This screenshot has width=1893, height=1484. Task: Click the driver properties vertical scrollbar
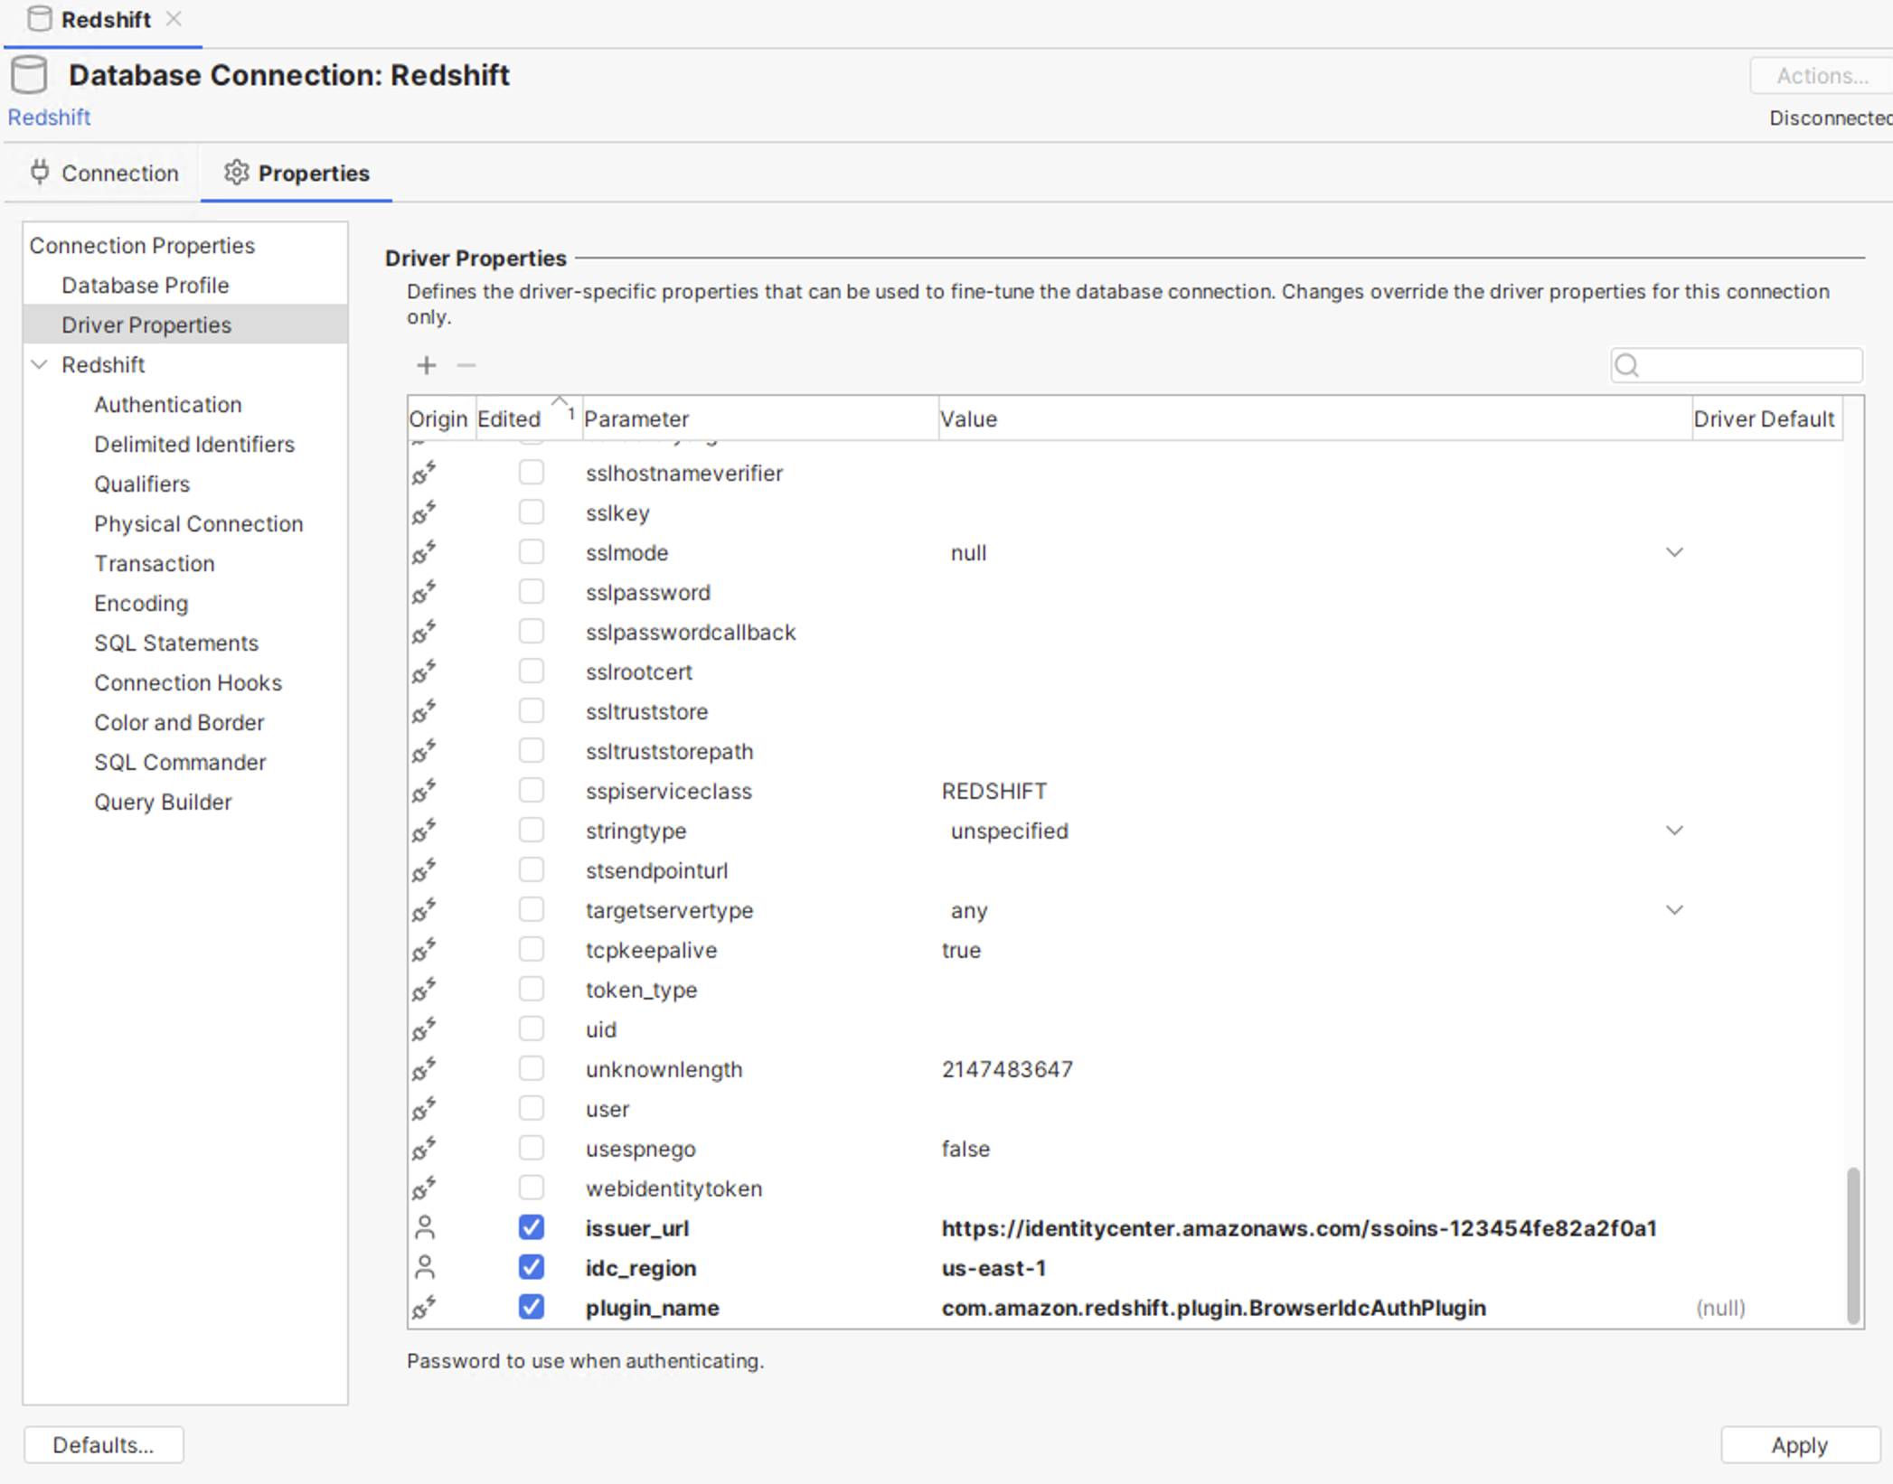(1852, 1244)
